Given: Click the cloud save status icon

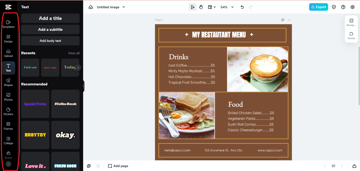Looking at the screenshot, I should 91,7.
